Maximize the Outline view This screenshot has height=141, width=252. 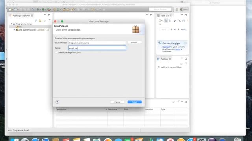coord(185,58)
